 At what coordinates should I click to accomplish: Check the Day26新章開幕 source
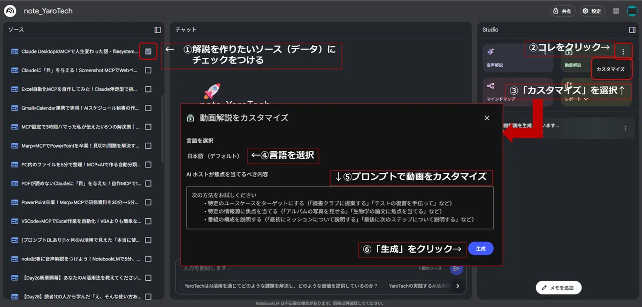tap(148, 278)
